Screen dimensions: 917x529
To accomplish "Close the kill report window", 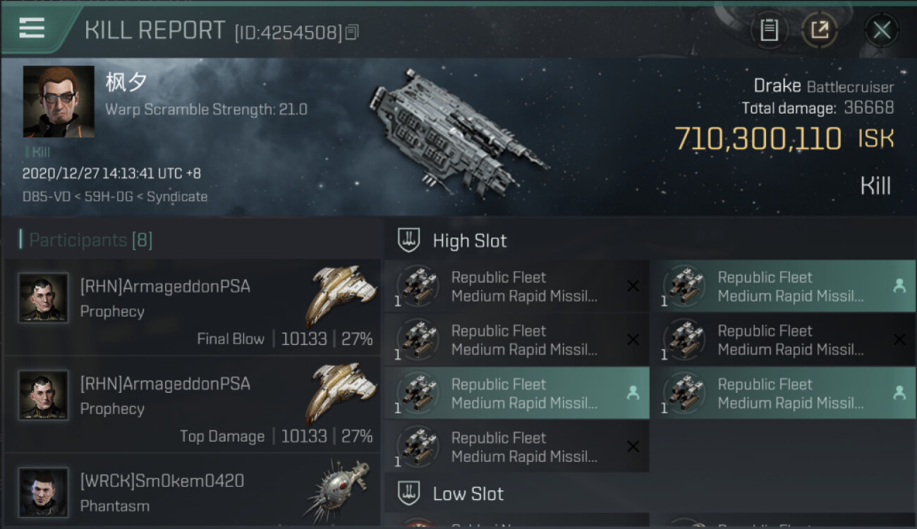I will [881, 30].
